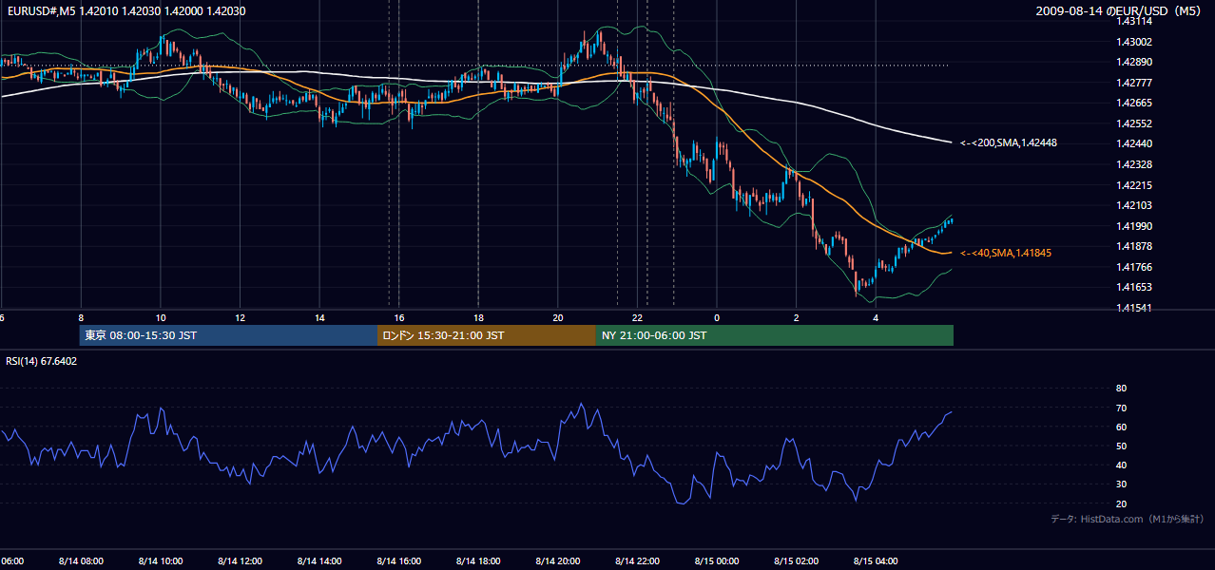Viewport: 1215px width, 570px height.
Task: Click price axis value 1.41766
Action: (x=1133, y=267)
